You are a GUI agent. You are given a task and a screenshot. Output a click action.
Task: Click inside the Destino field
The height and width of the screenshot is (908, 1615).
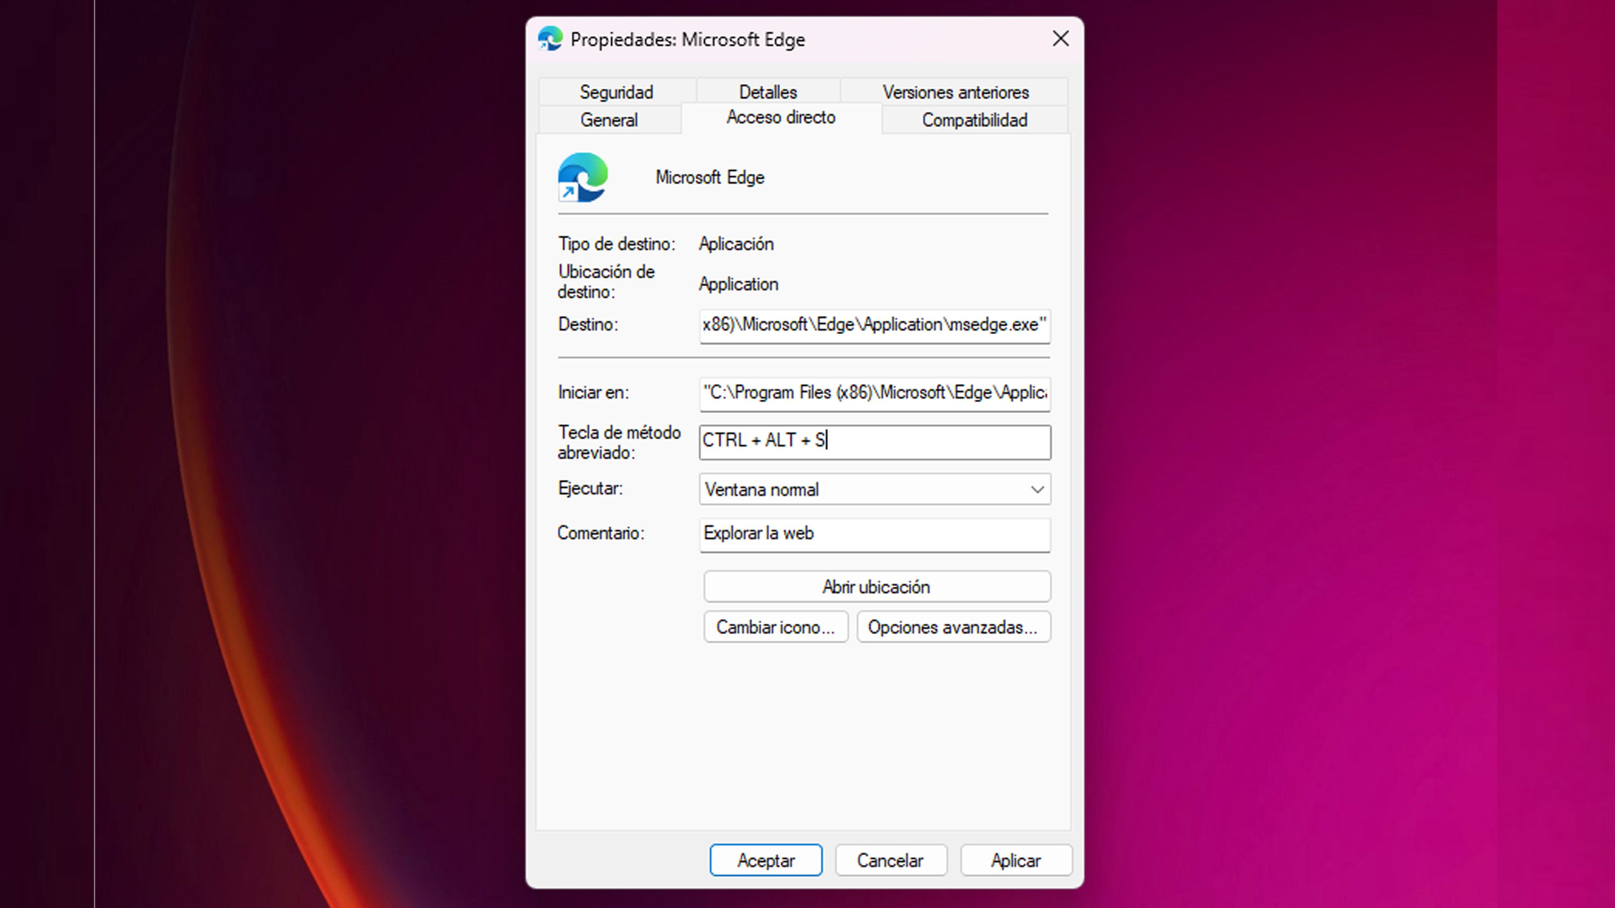coord(875,326)
